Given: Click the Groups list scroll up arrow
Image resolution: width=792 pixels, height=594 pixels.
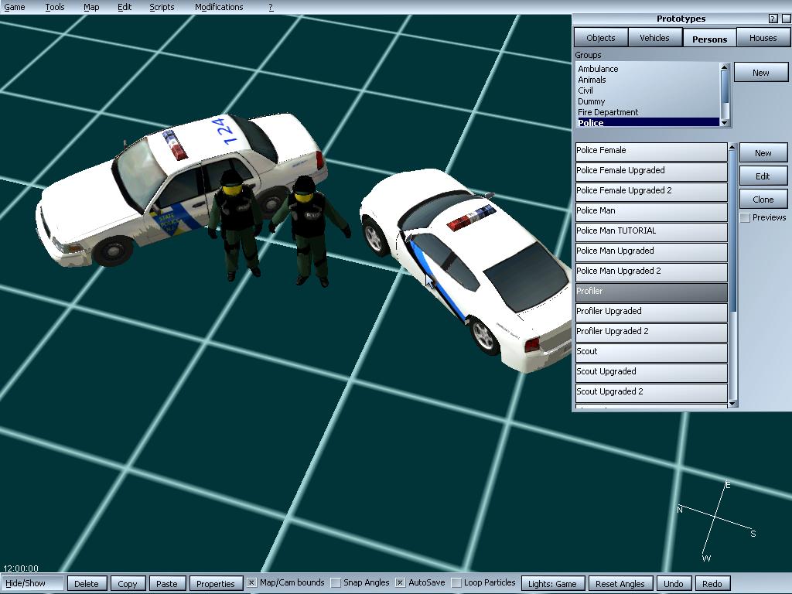Looking at the screenshot, I should click(x=725, y=67).
